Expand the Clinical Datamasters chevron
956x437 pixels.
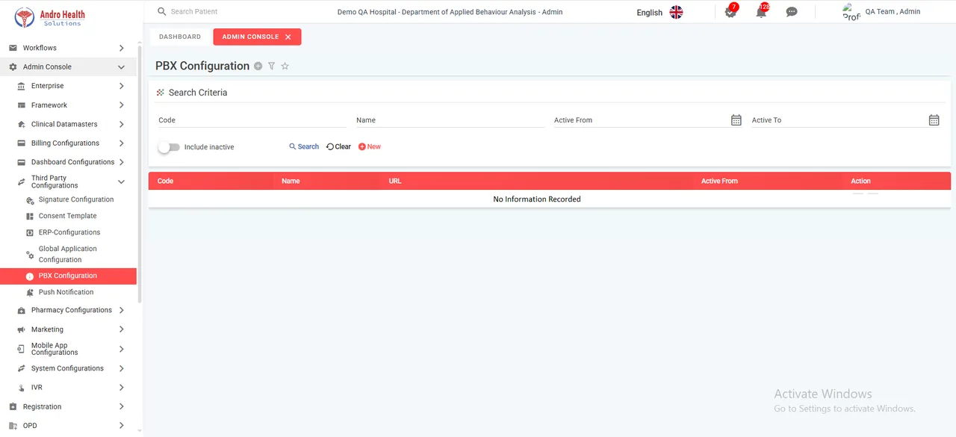coord(122,124)
